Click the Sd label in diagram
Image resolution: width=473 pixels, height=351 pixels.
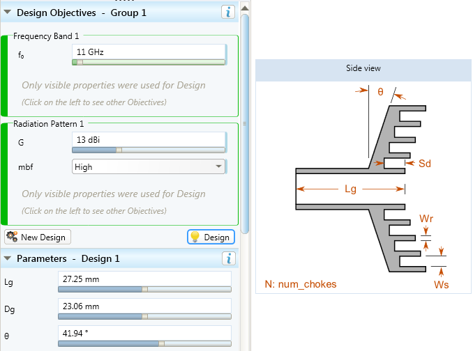click(x=425, y=164)
